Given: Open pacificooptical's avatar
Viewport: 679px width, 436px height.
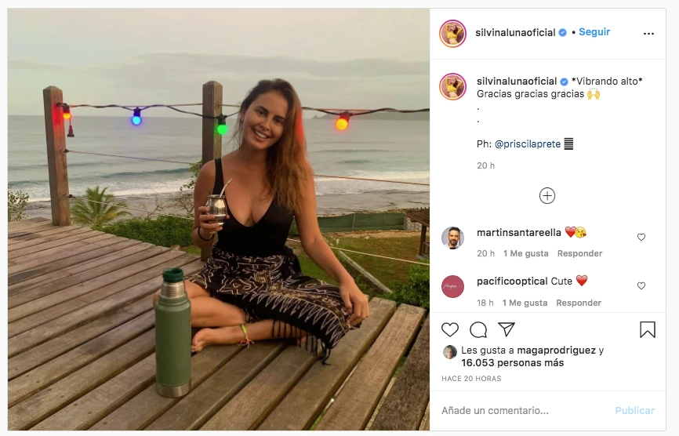Looking at the screenshot, I should 453,286.
